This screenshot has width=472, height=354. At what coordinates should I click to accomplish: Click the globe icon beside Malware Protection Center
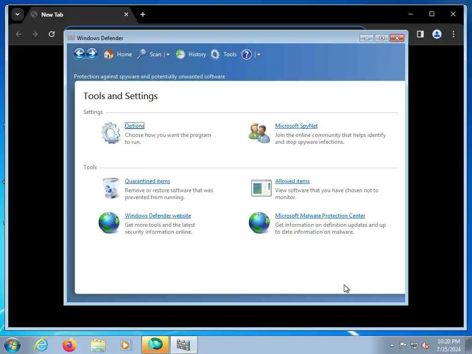(x=259, y=223)
